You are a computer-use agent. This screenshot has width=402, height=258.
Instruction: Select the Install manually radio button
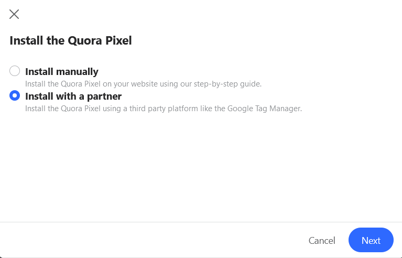tap(15, 71)
